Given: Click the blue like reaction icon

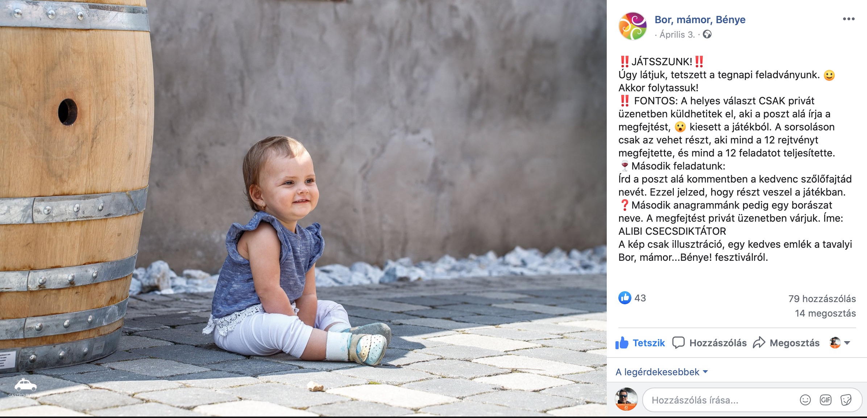Looking at the screenshot, I should [x=625, y=298].
